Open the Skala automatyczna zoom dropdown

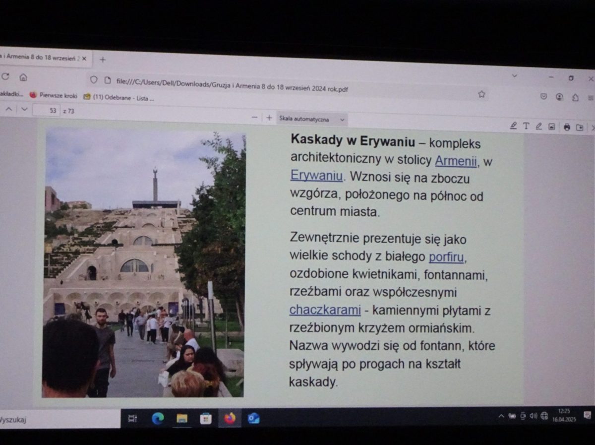311,119
